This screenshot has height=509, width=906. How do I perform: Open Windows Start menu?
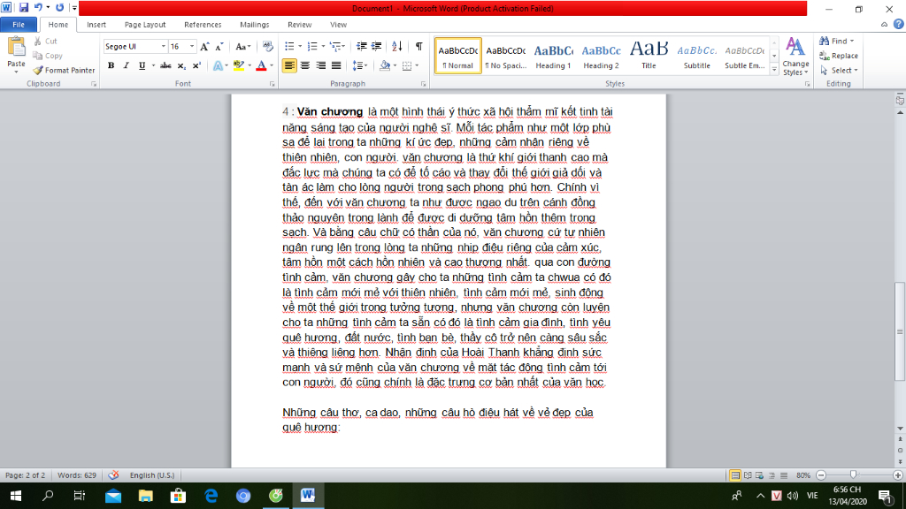pos(16,496)
